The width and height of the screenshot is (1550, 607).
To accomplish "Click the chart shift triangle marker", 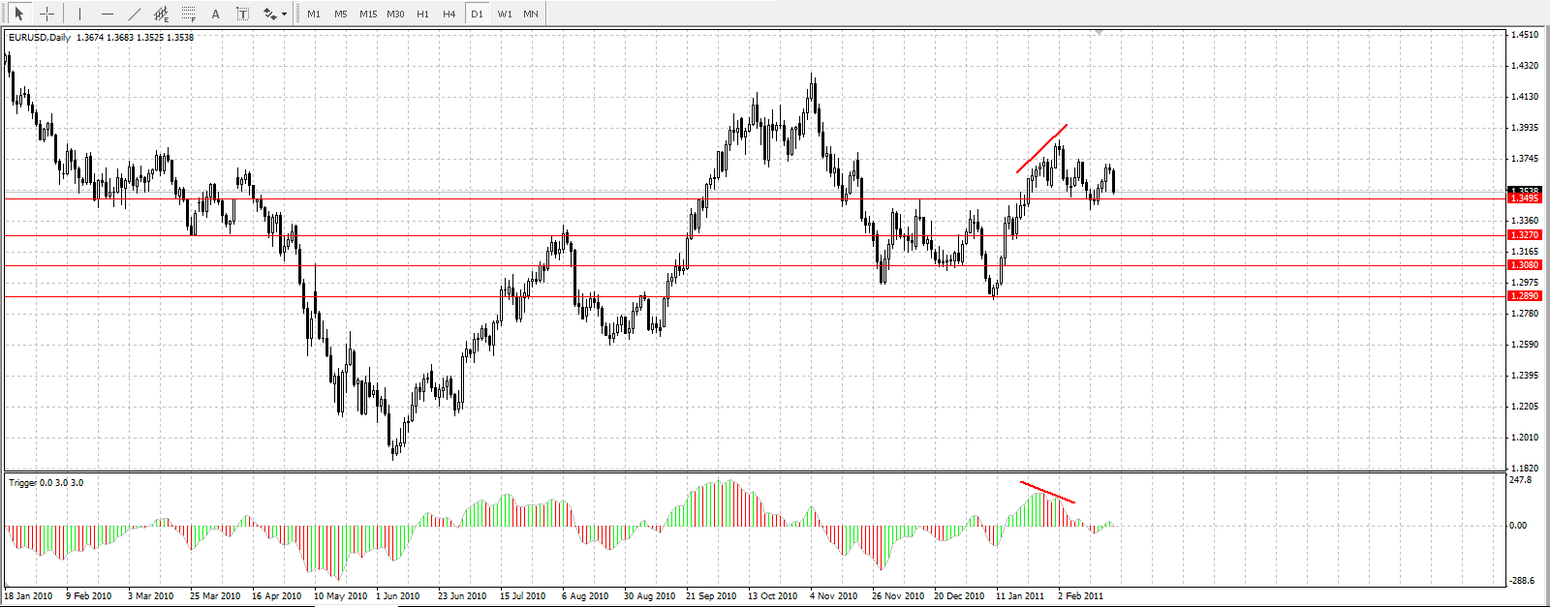I will 1099,33.
